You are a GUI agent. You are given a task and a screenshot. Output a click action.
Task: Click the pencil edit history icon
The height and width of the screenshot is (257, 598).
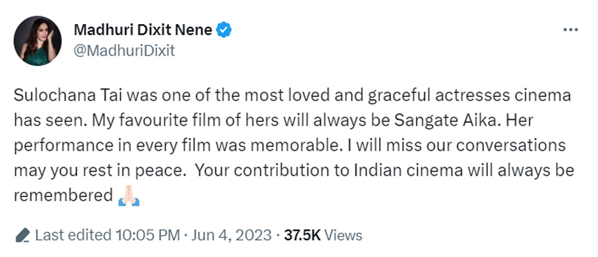coord(22,235)
